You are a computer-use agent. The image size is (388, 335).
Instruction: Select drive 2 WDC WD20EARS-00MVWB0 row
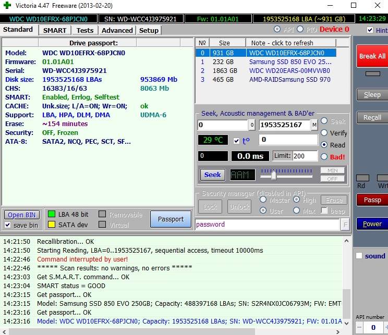coord(266,71)
